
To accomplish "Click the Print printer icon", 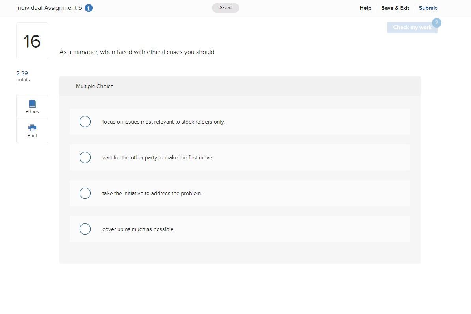I will [32, 128].
